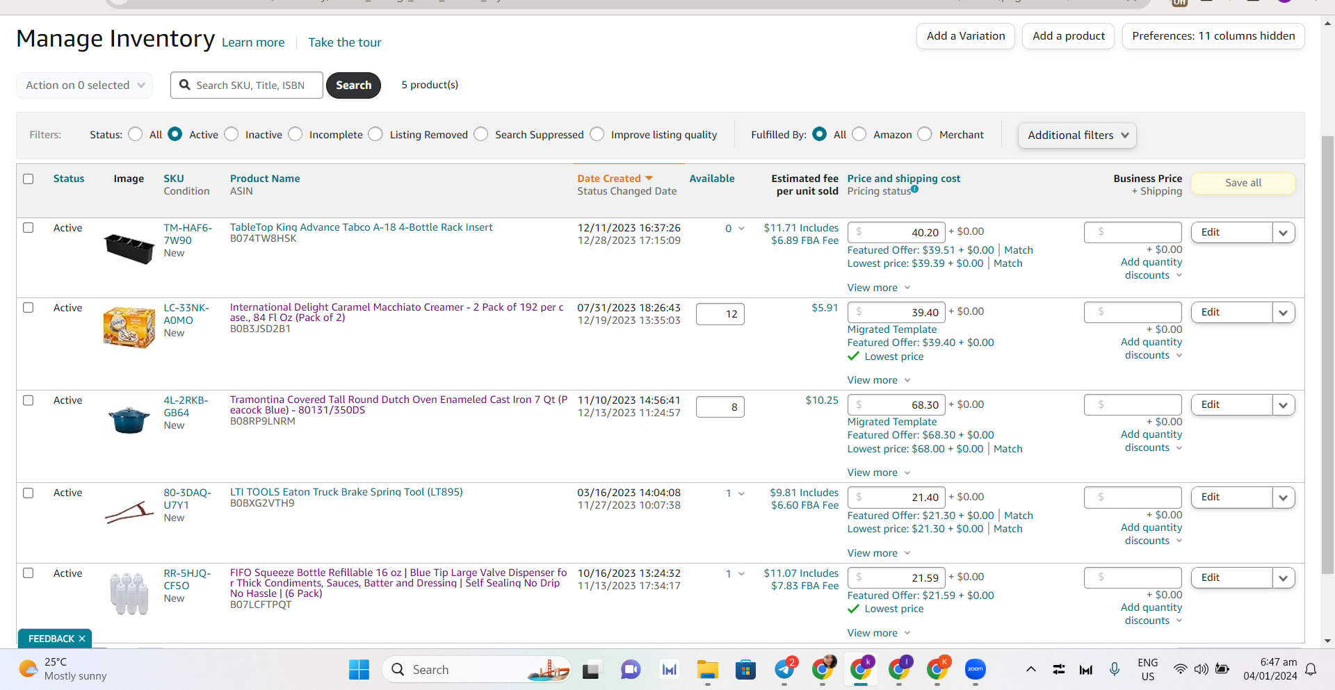The height and width of the screenshot is (690, 1335).
Task: Open Chrome with dark purple I profile badge
Action: (899, 668)
